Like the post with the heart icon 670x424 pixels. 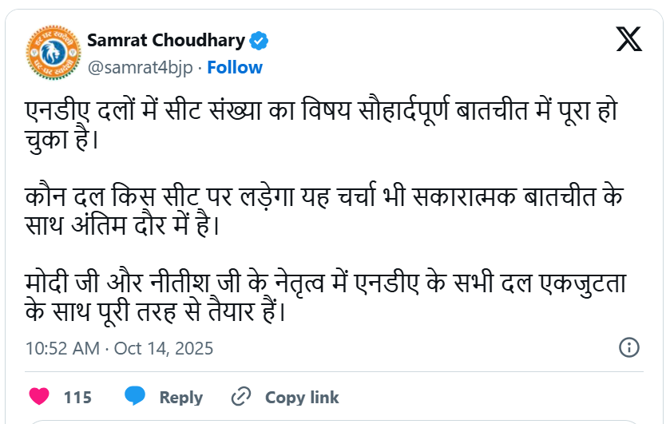(39, 397)
